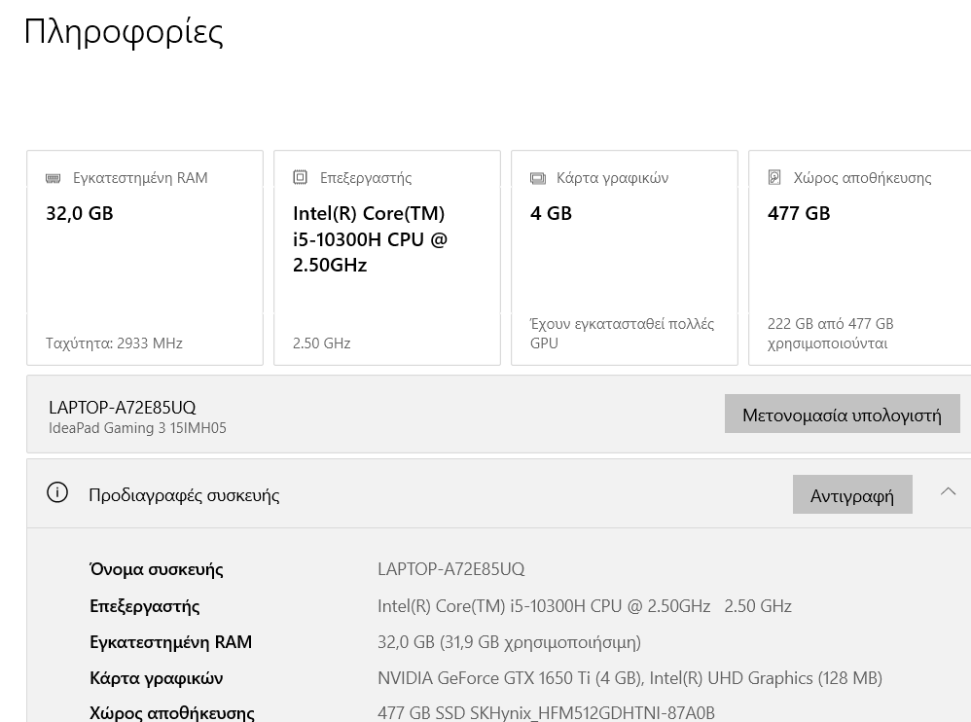971x722 pixels.
Task: Open the Κάρτα γραφικών 4 GB card
Action: coord(625,258)
